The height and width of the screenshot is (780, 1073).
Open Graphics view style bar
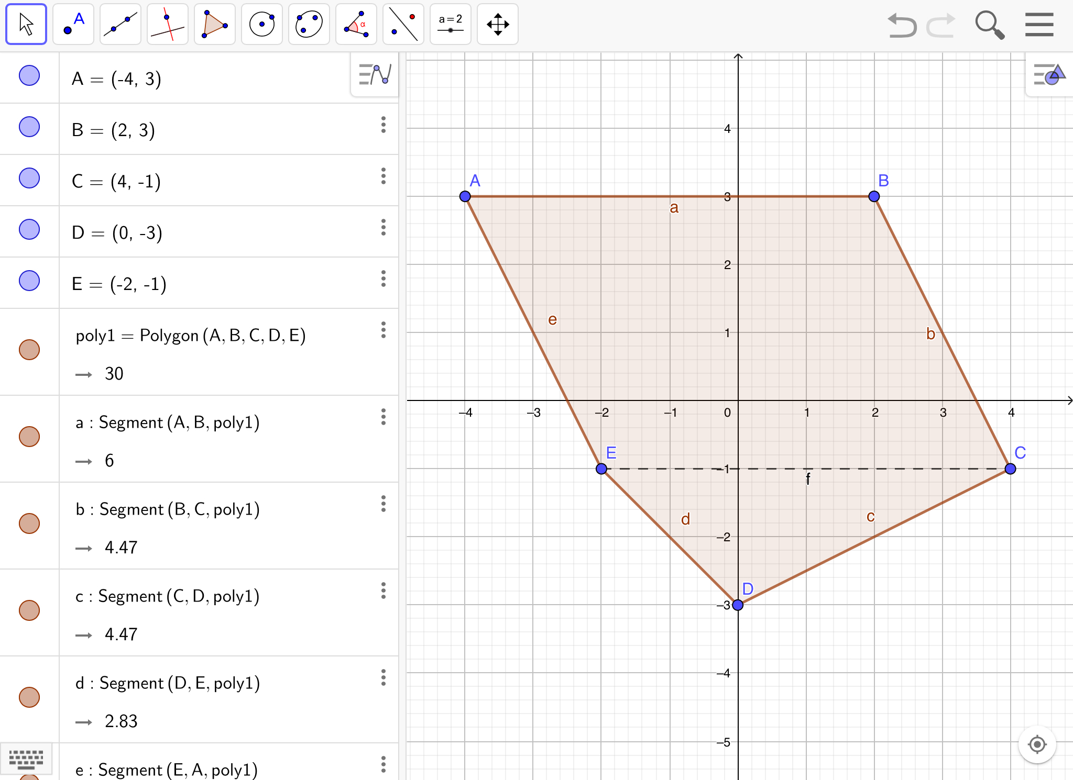(x=1049, y=75)
